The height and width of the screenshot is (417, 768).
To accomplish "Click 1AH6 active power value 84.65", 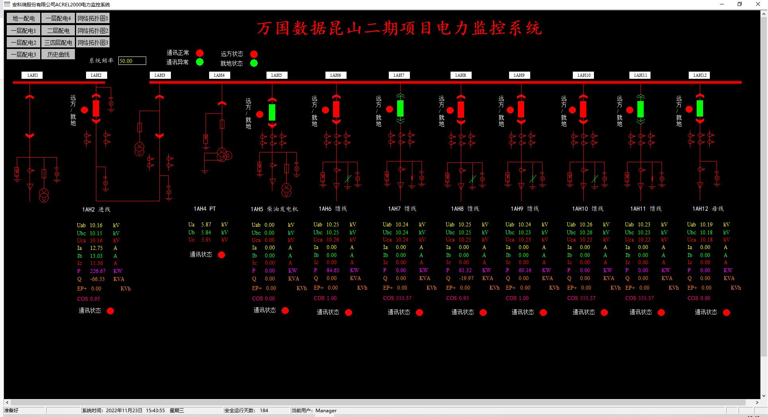I will tap(333, 271).
